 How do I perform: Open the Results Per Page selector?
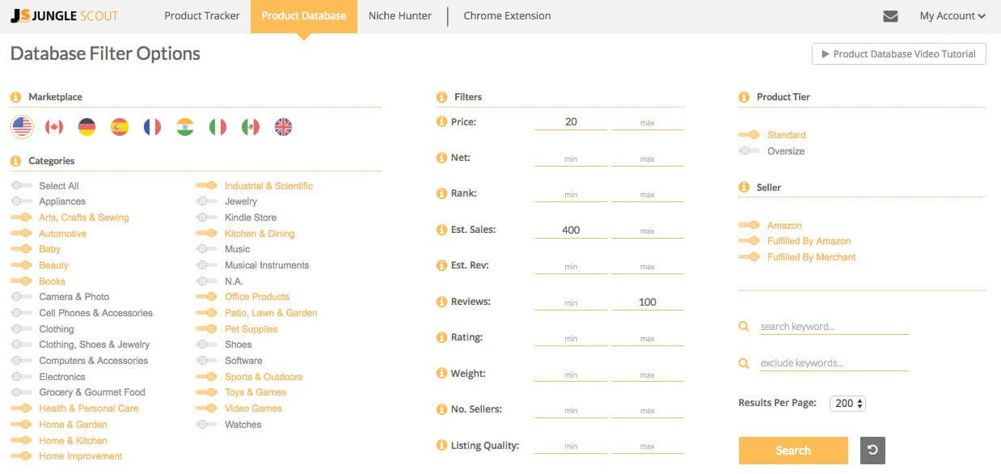(x=847, y=402)
